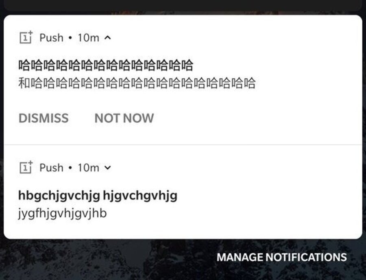Open the hbgchjgvchjg hjgvchgvhjg notification title
Image resolution: width=366 pixels, height=280 pixels.
(x=98, y=196)
